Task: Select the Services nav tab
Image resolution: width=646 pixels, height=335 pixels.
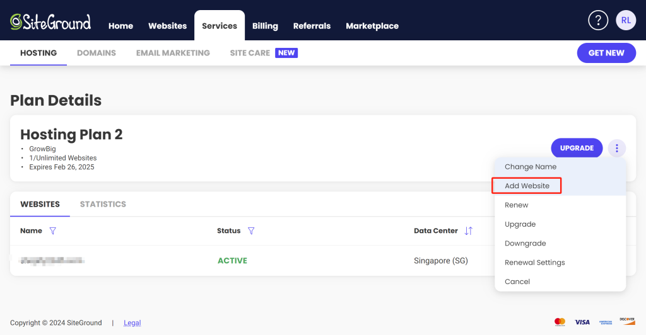Action: pyautogui.click(x=219, y=25)
